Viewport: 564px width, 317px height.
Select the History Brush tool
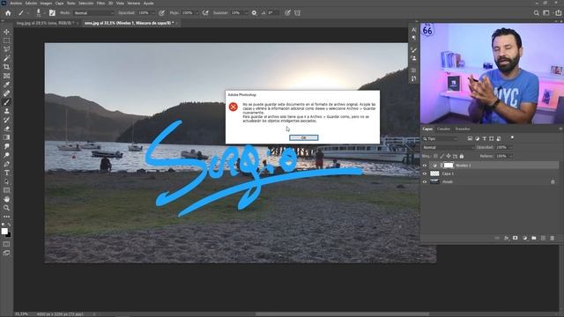6,120
